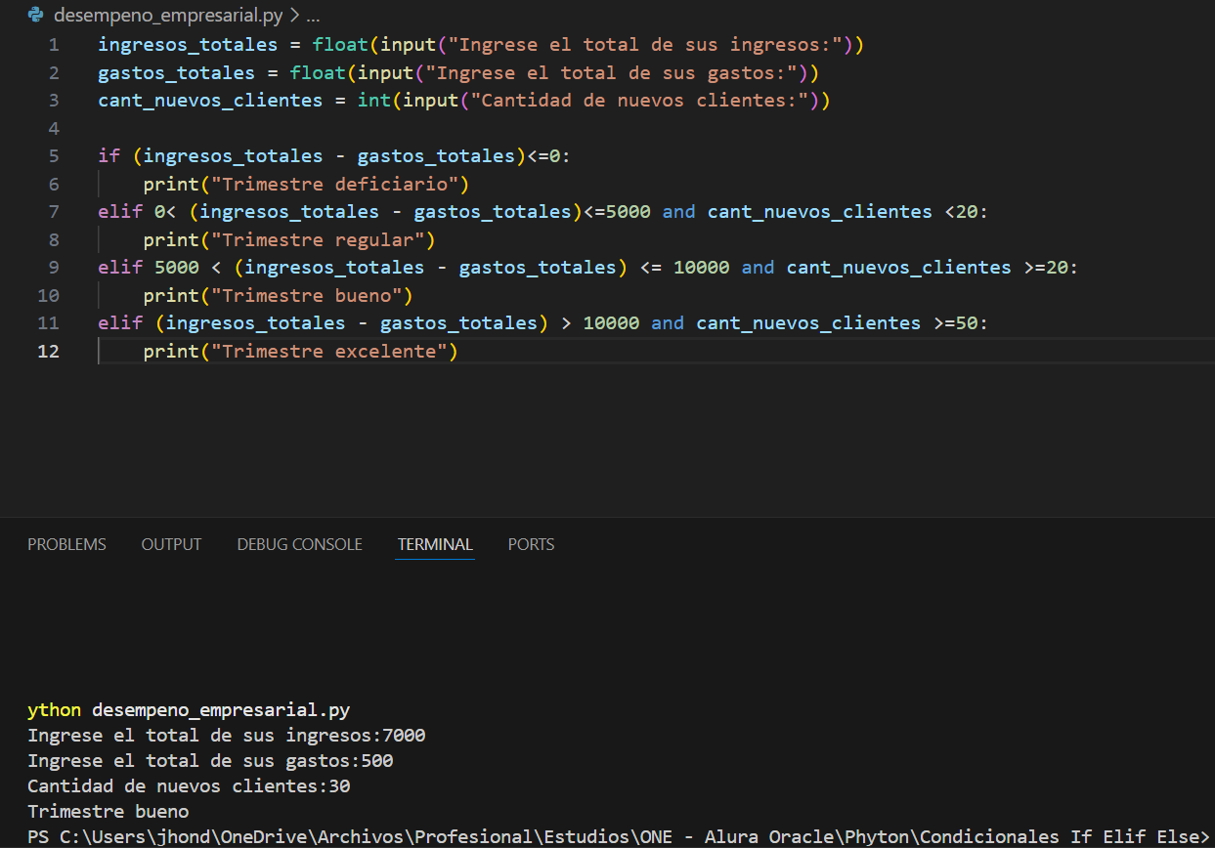Viewport: 1215px width, 848px height.
Task: Select line number 1 in the gutter
Action: [53, 45]
